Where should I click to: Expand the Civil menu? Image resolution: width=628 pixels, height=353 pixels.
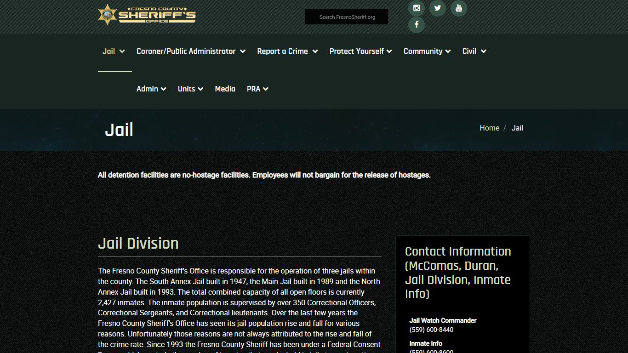point(474,51)
